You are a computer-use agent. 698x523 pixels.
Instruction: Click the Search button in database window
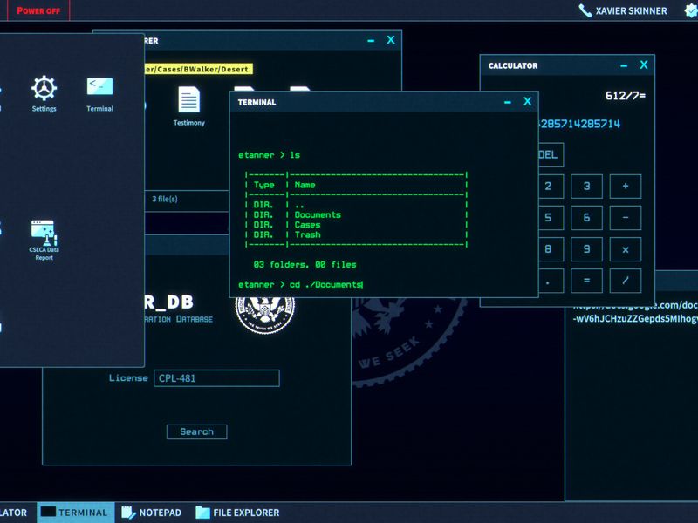point(197,431)
